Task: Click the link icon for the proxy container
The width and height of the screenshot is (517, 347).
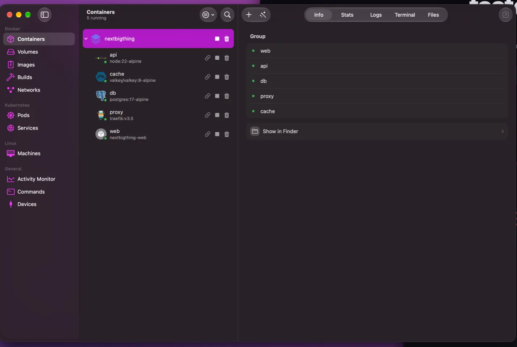Action: pos(208,115)
